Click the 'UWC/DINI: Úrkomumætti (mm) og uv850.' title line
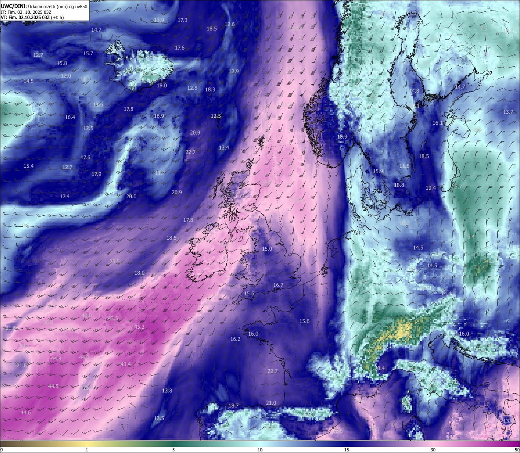520x453 pixels. pyautogui.click(x=44, y=6)
